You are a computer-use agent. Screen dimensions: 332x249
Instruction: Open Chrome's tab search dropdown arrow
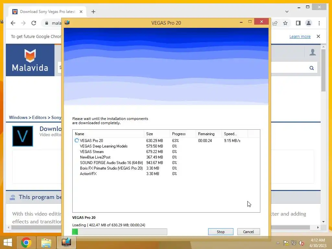(287, 12)
